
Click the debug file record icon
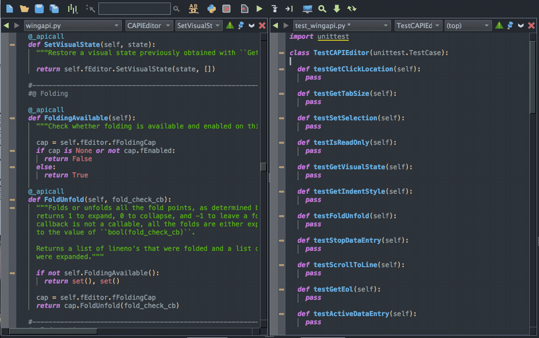(x=244, y=9)
